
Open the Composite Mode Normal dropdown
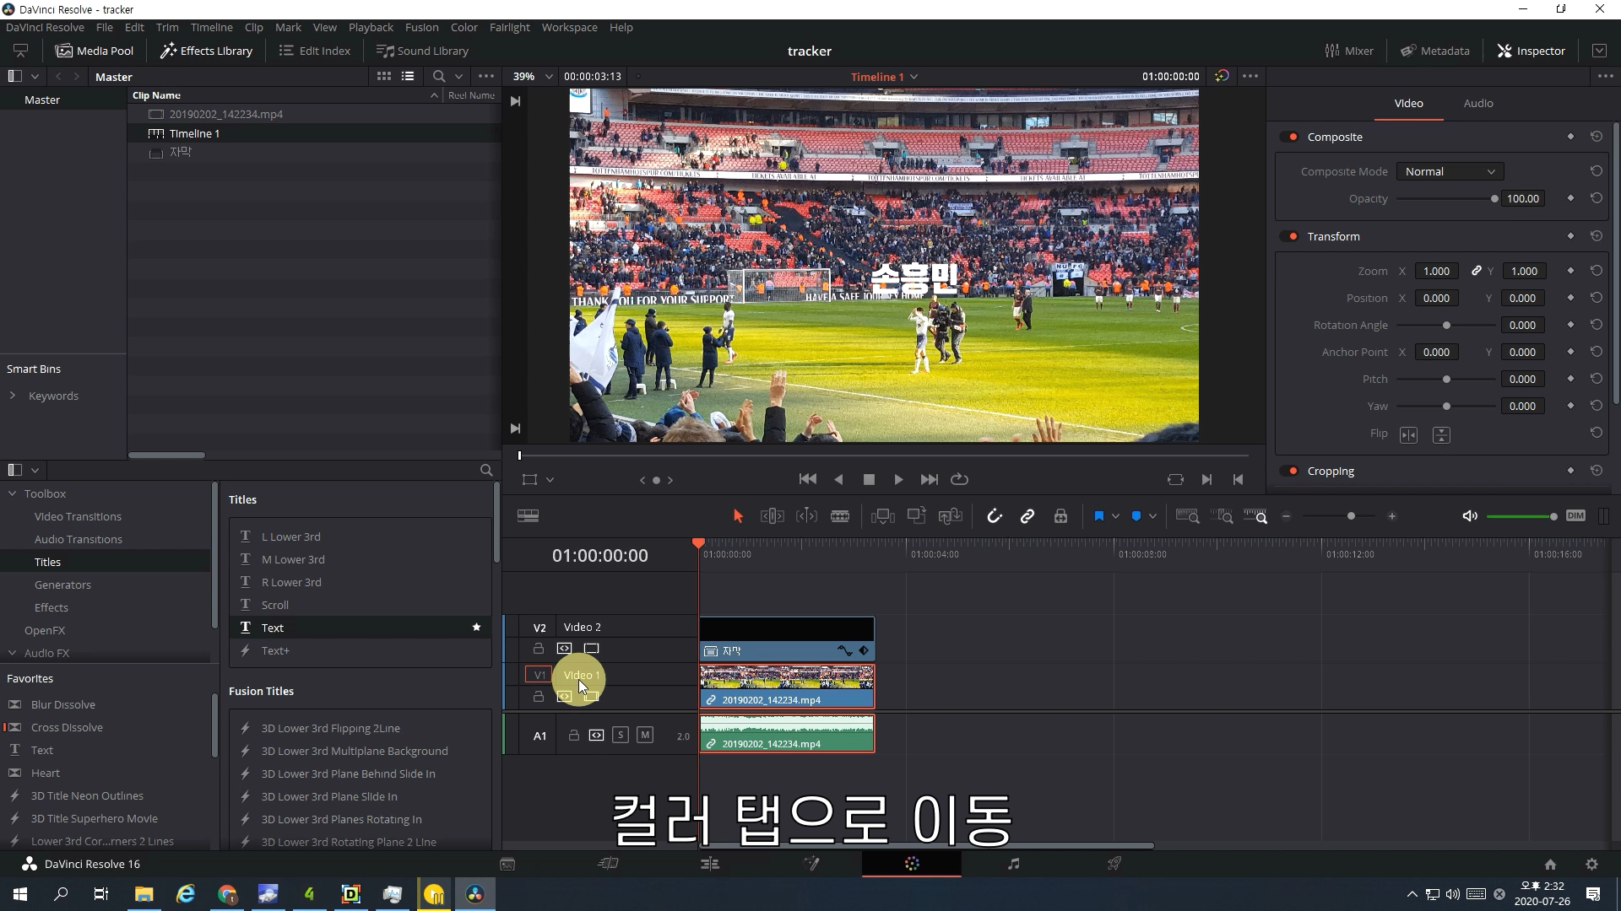click(1450, 171)
